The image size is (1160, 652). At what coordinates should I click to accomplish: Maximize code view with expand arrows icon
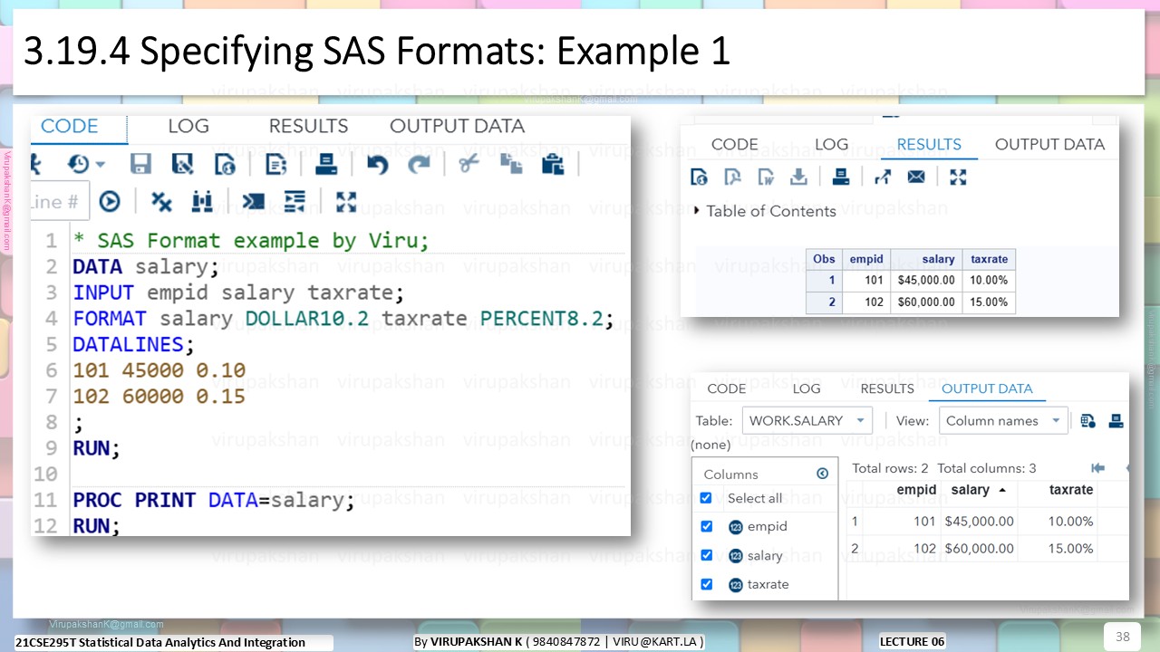coord(346,201)
